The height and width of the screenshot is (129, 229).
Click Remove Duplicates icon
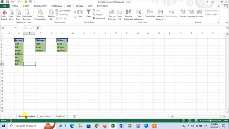click(x=128, y=15)
